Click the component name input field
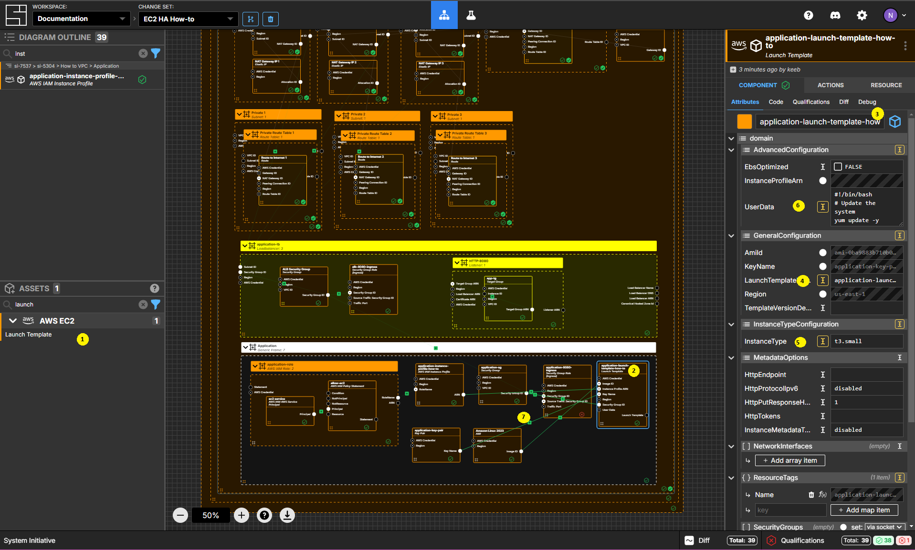 pos(819,122)
